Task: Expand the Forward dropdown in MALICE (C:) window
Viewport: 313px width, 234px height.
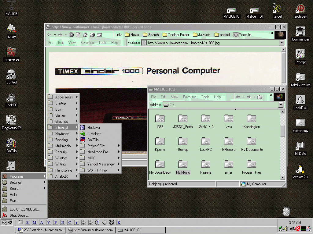Action: [x=254, y=97]
